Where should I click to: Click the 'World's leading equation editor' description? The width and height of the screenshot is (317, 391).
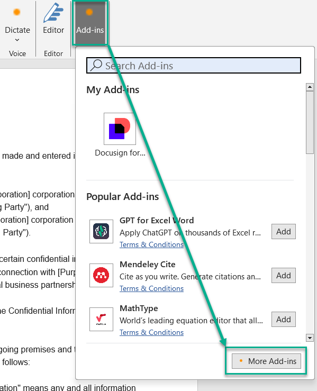[x=191, y=321]
